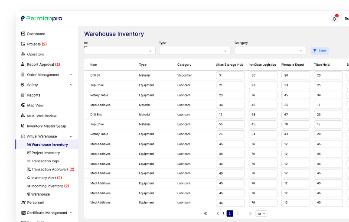Open the Item filter dropdown
The width and height of the screenshot is (349, 222).
tap(120, 51)
